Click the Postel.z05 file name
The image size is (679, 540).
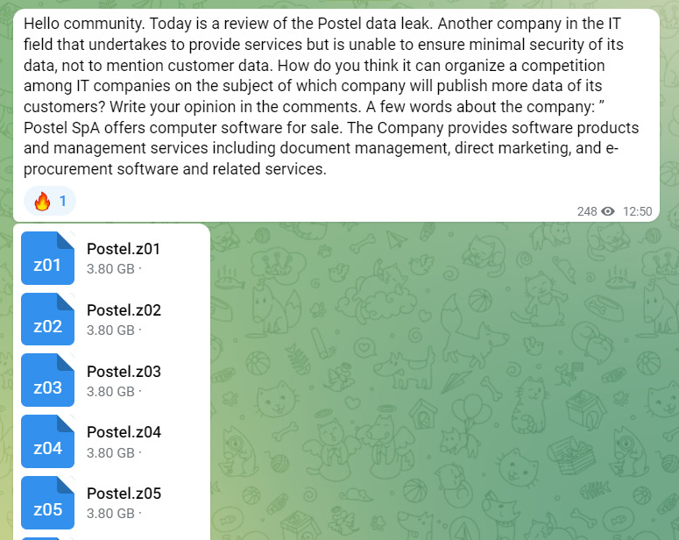pyautogui.click(x=124, y=494)
